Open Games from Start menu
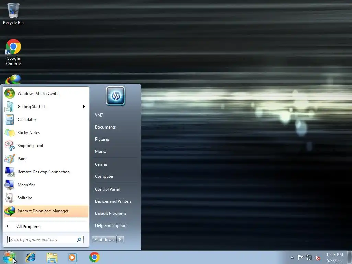 (101, 164)
